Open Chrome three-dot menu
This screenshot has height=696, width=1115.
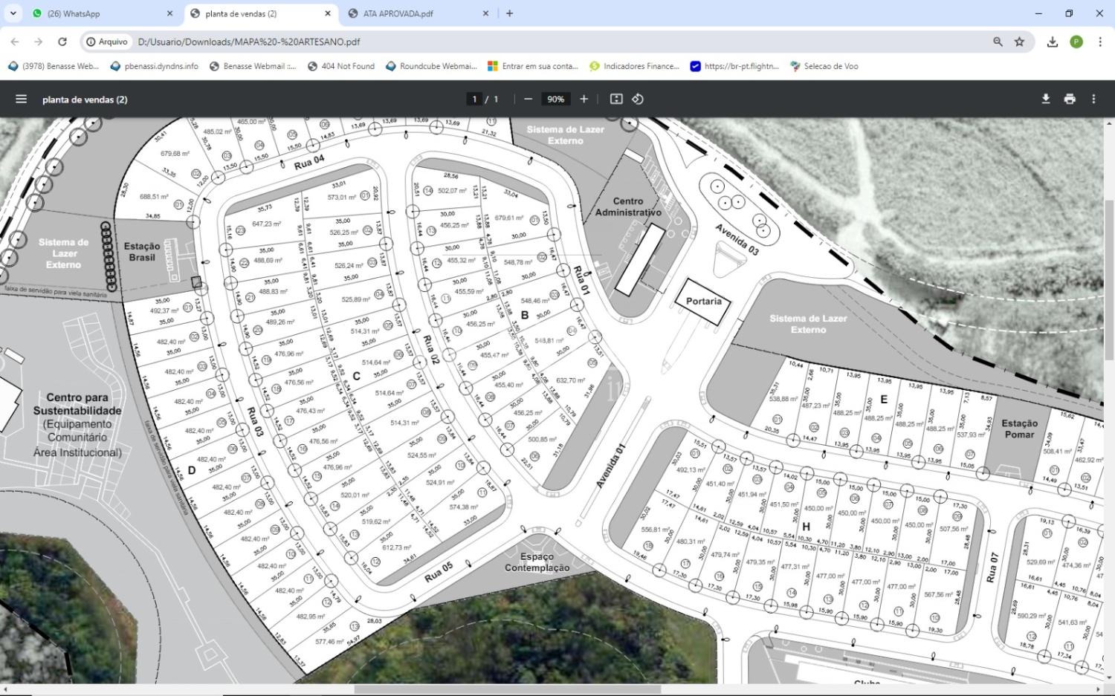[x=1100, y=42]
